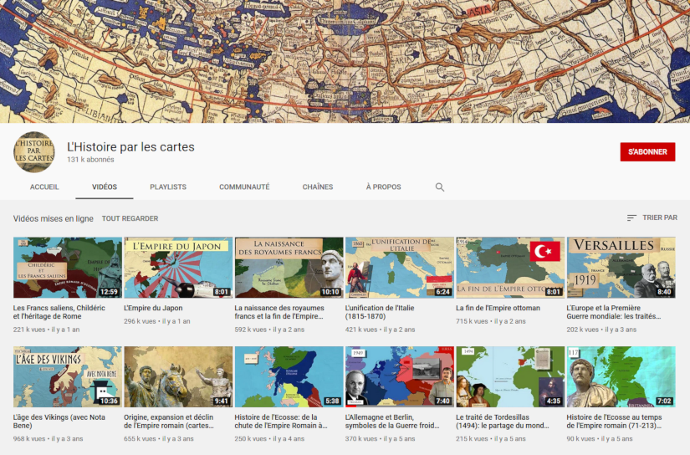Screen dimensions: 690x455
Task: Open the traité de Tordesillas video thumbnail
Action: [x=510, y=377]
